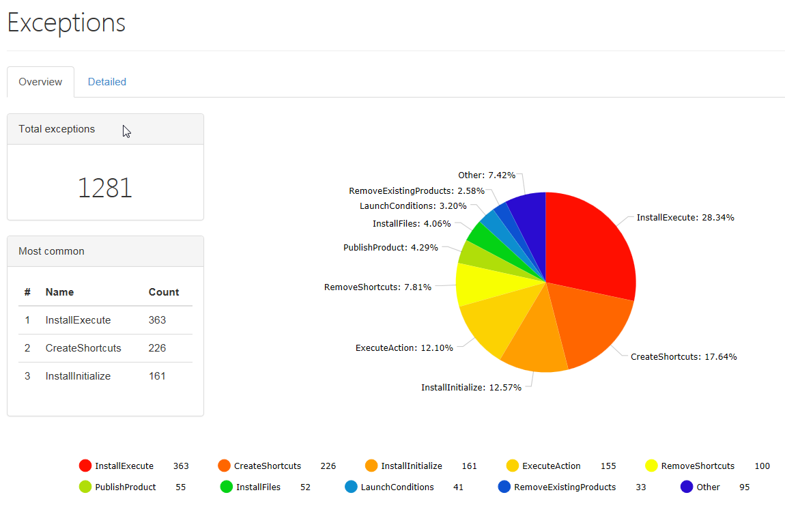Toggle the InstallInitialize legend marker
This screenshot has height=512, width=785.
[371, 466]
